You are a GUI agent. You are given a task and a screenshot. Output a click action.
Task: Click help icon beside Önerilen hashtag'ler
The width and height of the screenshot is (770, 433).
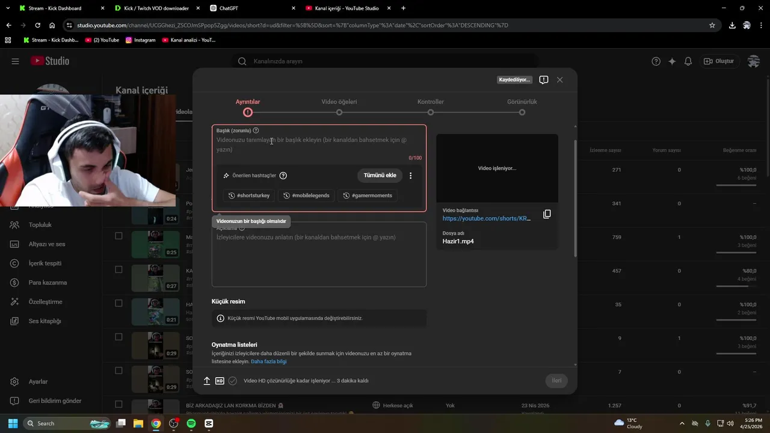click(x=283, y=176)
